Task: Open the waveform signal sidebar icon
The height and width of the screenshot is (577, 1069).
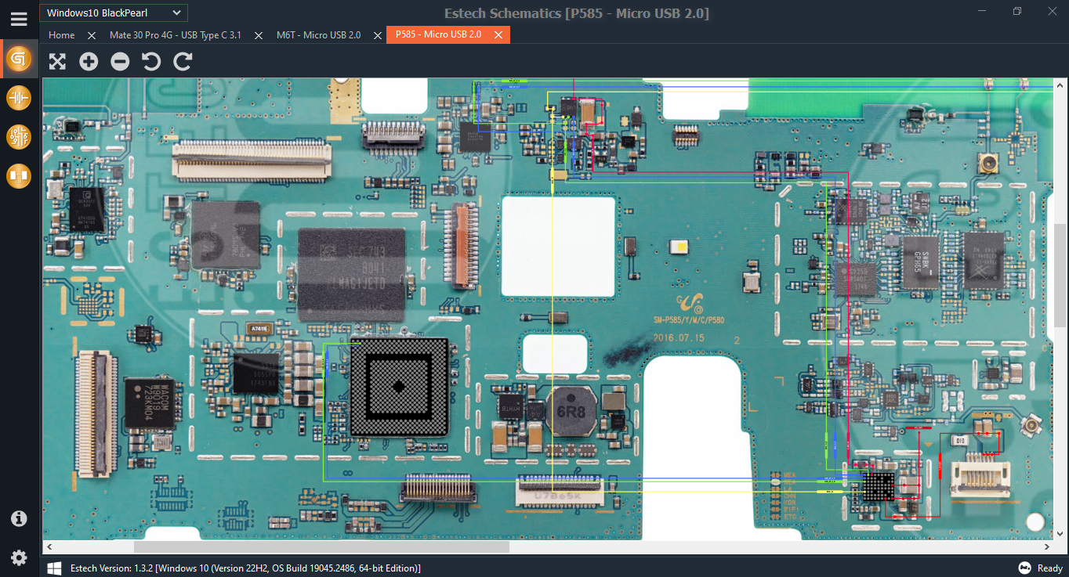Action: click(x=19, y=98)
